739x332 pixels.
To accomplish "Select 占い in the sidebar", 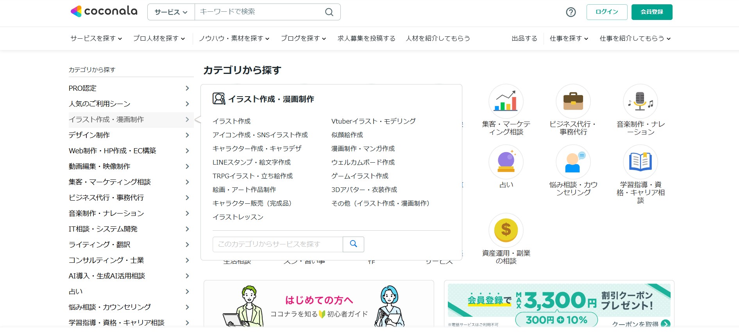I will (131, 292).
